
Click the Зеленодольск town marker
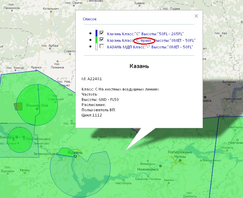click(57, 154)
